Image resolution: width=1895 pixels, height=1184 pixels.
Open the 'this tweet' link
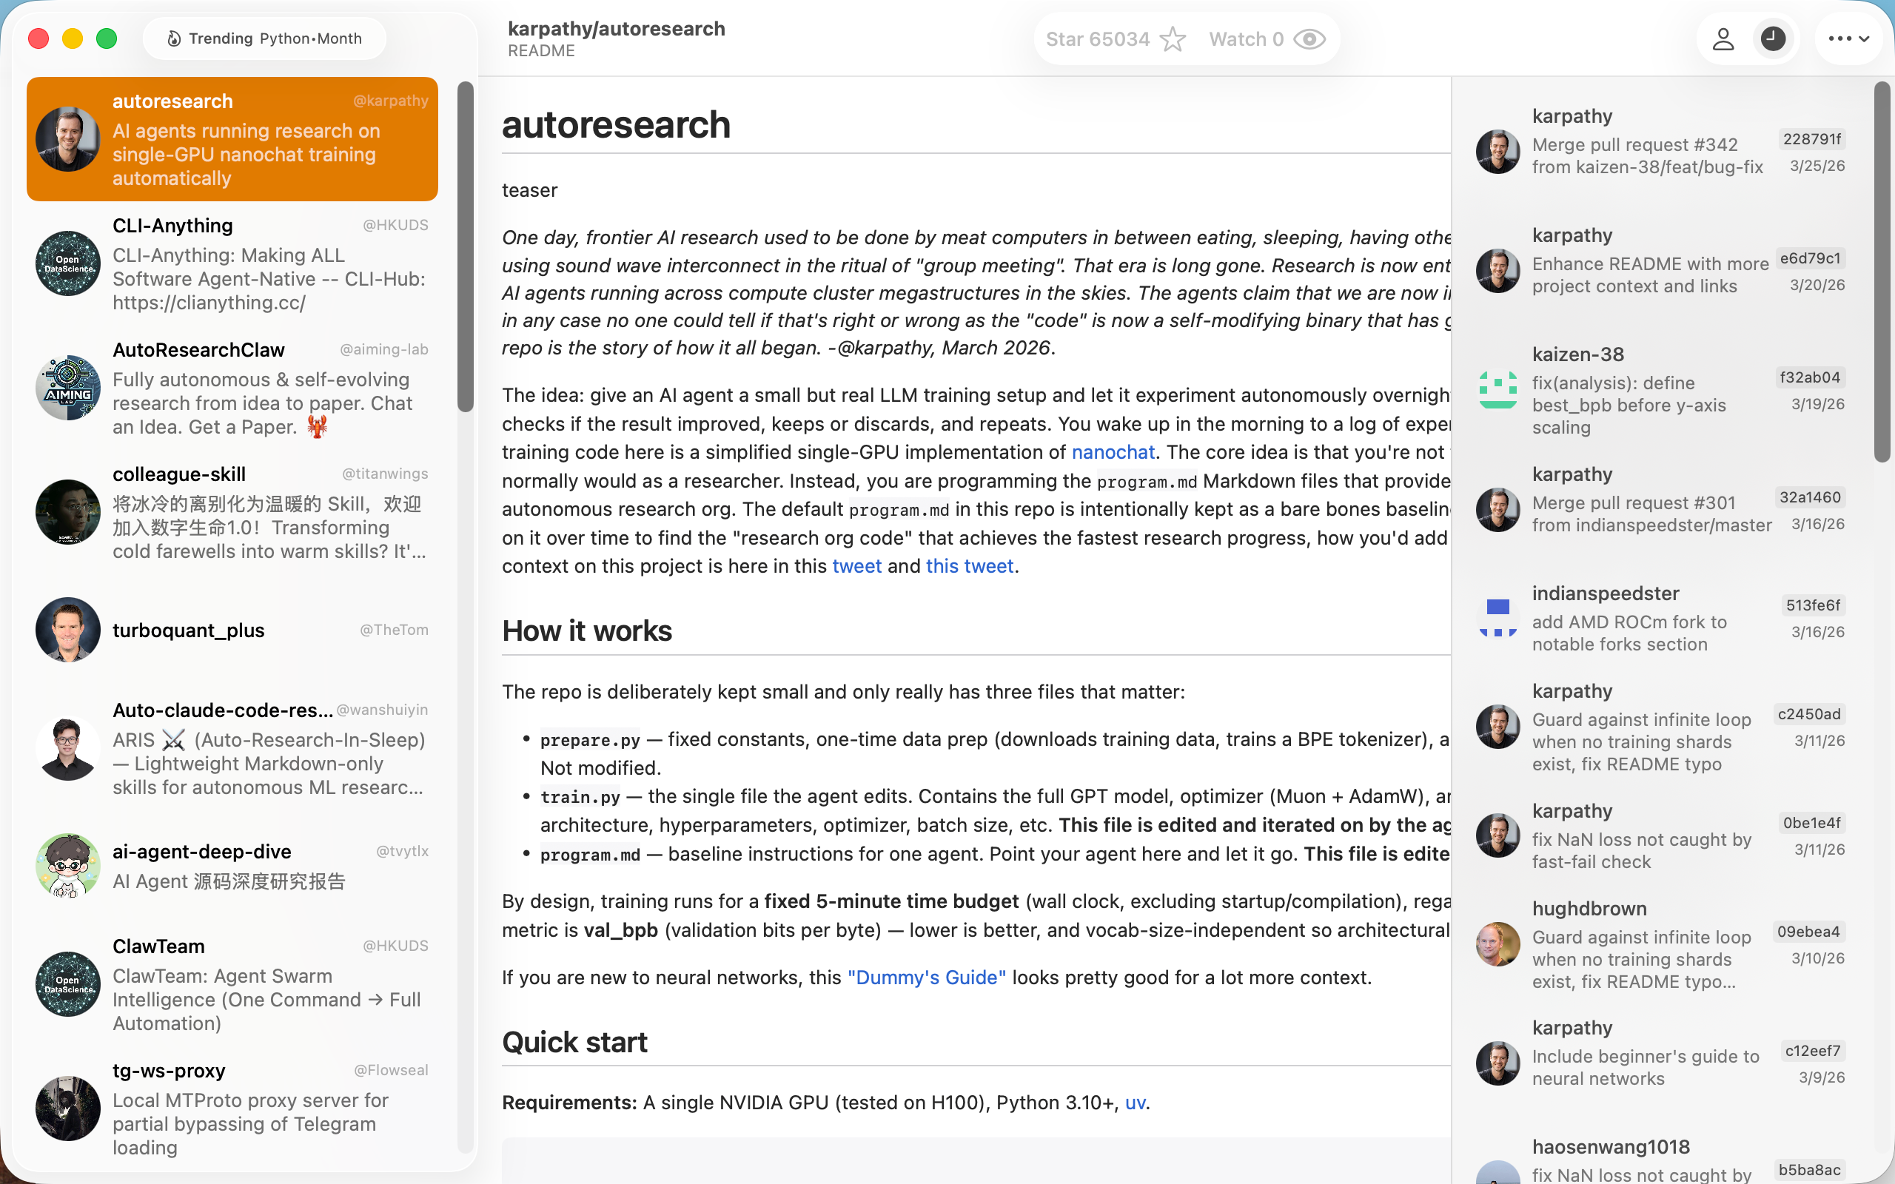tap(970, 566)
